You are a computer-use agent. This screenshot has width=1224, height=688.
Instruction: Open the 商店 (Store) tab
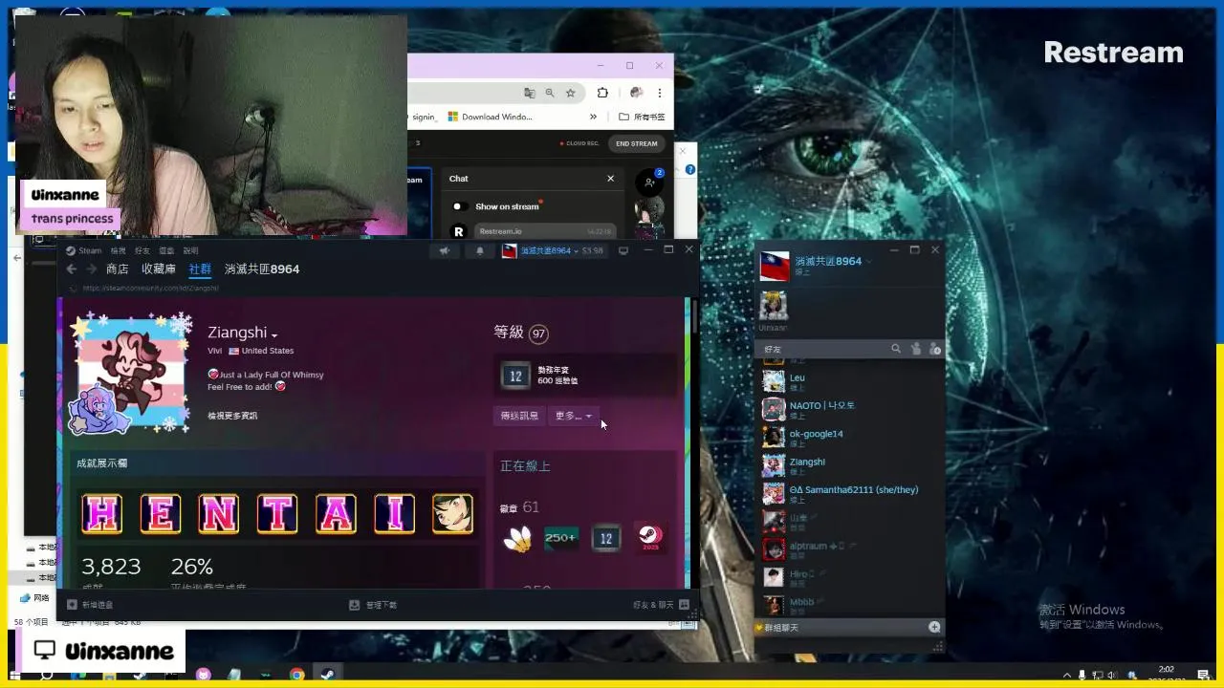(118, 269)
